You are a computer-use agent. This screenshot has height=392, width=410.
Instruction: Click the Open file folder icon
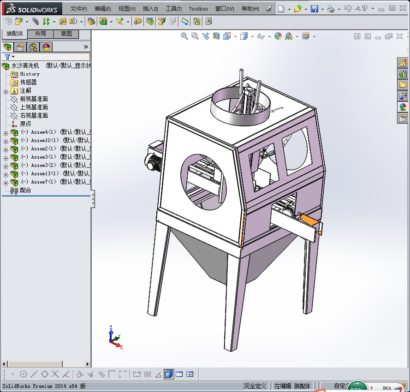[x=297, y=9]
